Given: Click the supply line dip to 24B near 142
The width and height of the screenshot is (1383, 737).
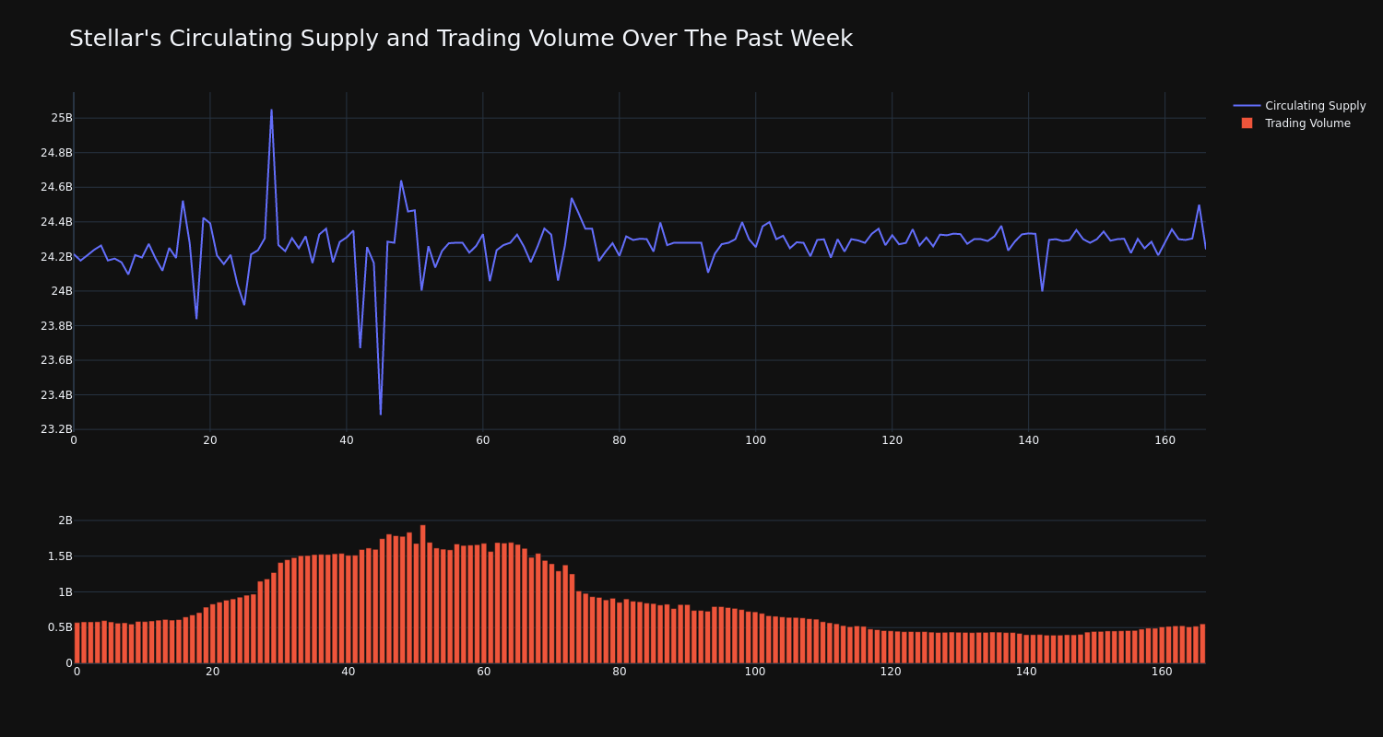Looking at the screenshot, I should [x=1042, y=290].
